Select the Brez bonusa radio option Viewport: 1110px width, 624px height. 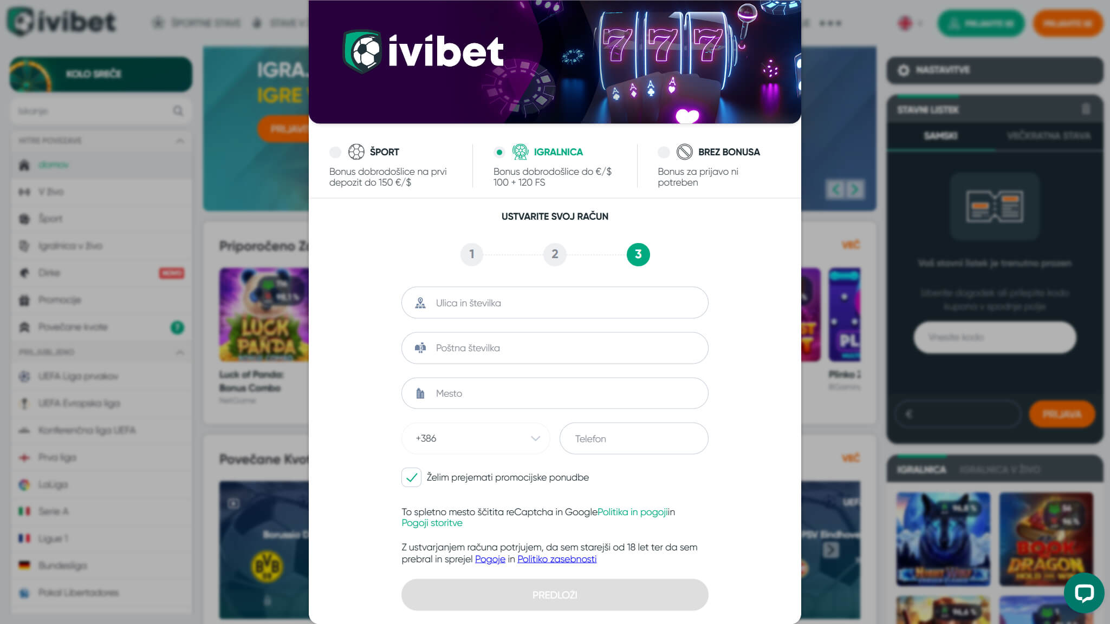pyautogui.click(x=664, y=153)
